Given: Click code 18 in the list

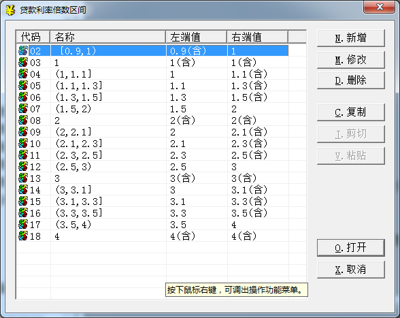Looking at the screenshot, I should pos(35,236).
